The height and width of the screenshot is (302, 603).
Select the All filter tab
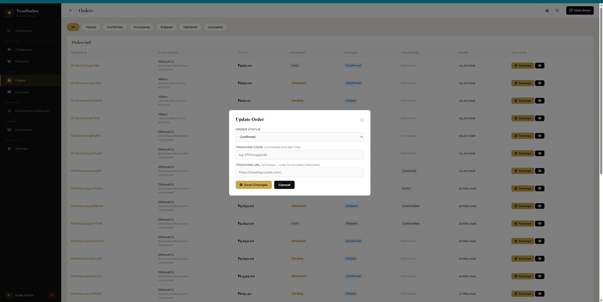(73, 27)
